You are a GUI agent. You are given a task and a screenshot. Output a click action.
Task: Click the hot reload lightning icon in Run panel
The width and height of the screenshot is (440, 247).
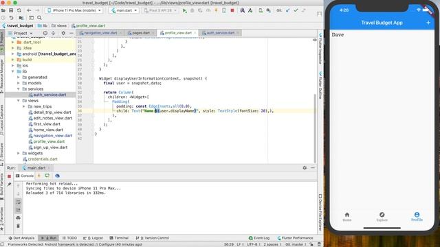tap(39, 176)
